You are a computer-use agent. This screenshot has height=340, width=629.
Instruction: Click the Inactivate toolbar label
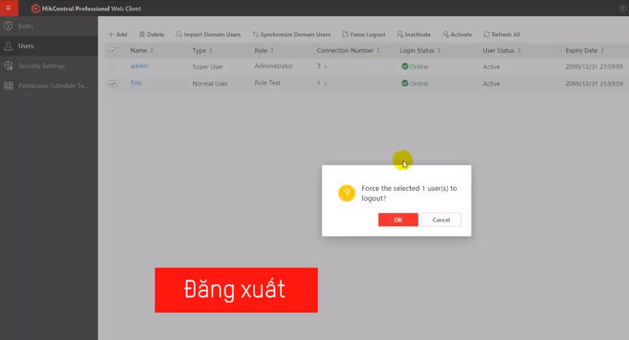[417, 34]
